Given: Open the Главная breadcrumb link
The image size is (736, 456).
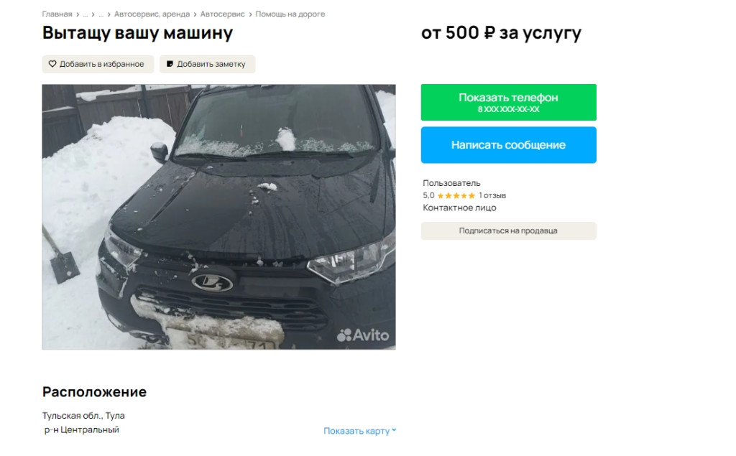Looking at the screenshot, I should (x=57, y=14).
